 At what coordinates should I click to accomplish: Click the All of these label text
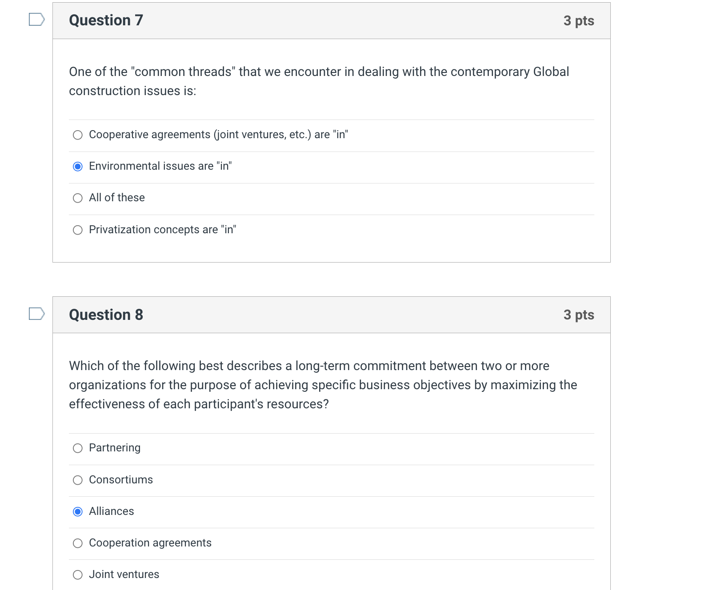[117, 198]
